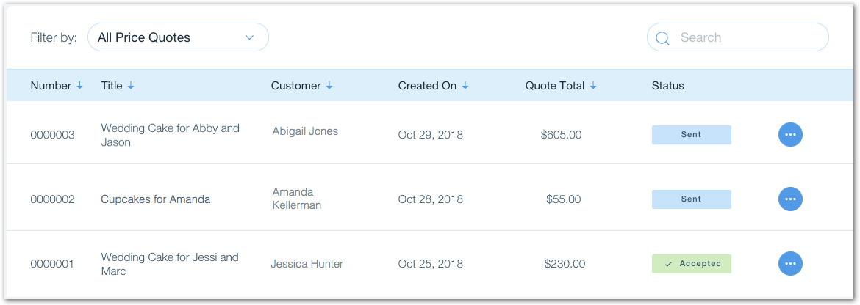Viewport: 860px width, 305px height.
Task: Sort by Created On column arrow
Action: 465,86
